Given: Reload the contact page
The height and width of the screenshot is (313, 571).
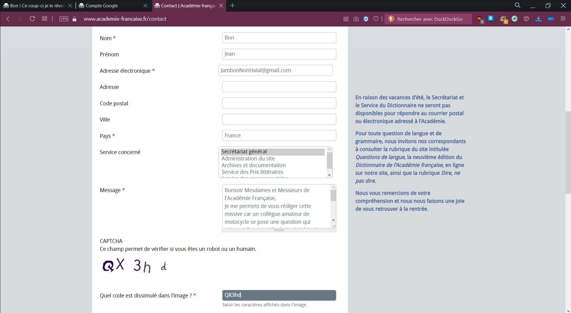Looking at the screenshot, I should click(32, 19).
